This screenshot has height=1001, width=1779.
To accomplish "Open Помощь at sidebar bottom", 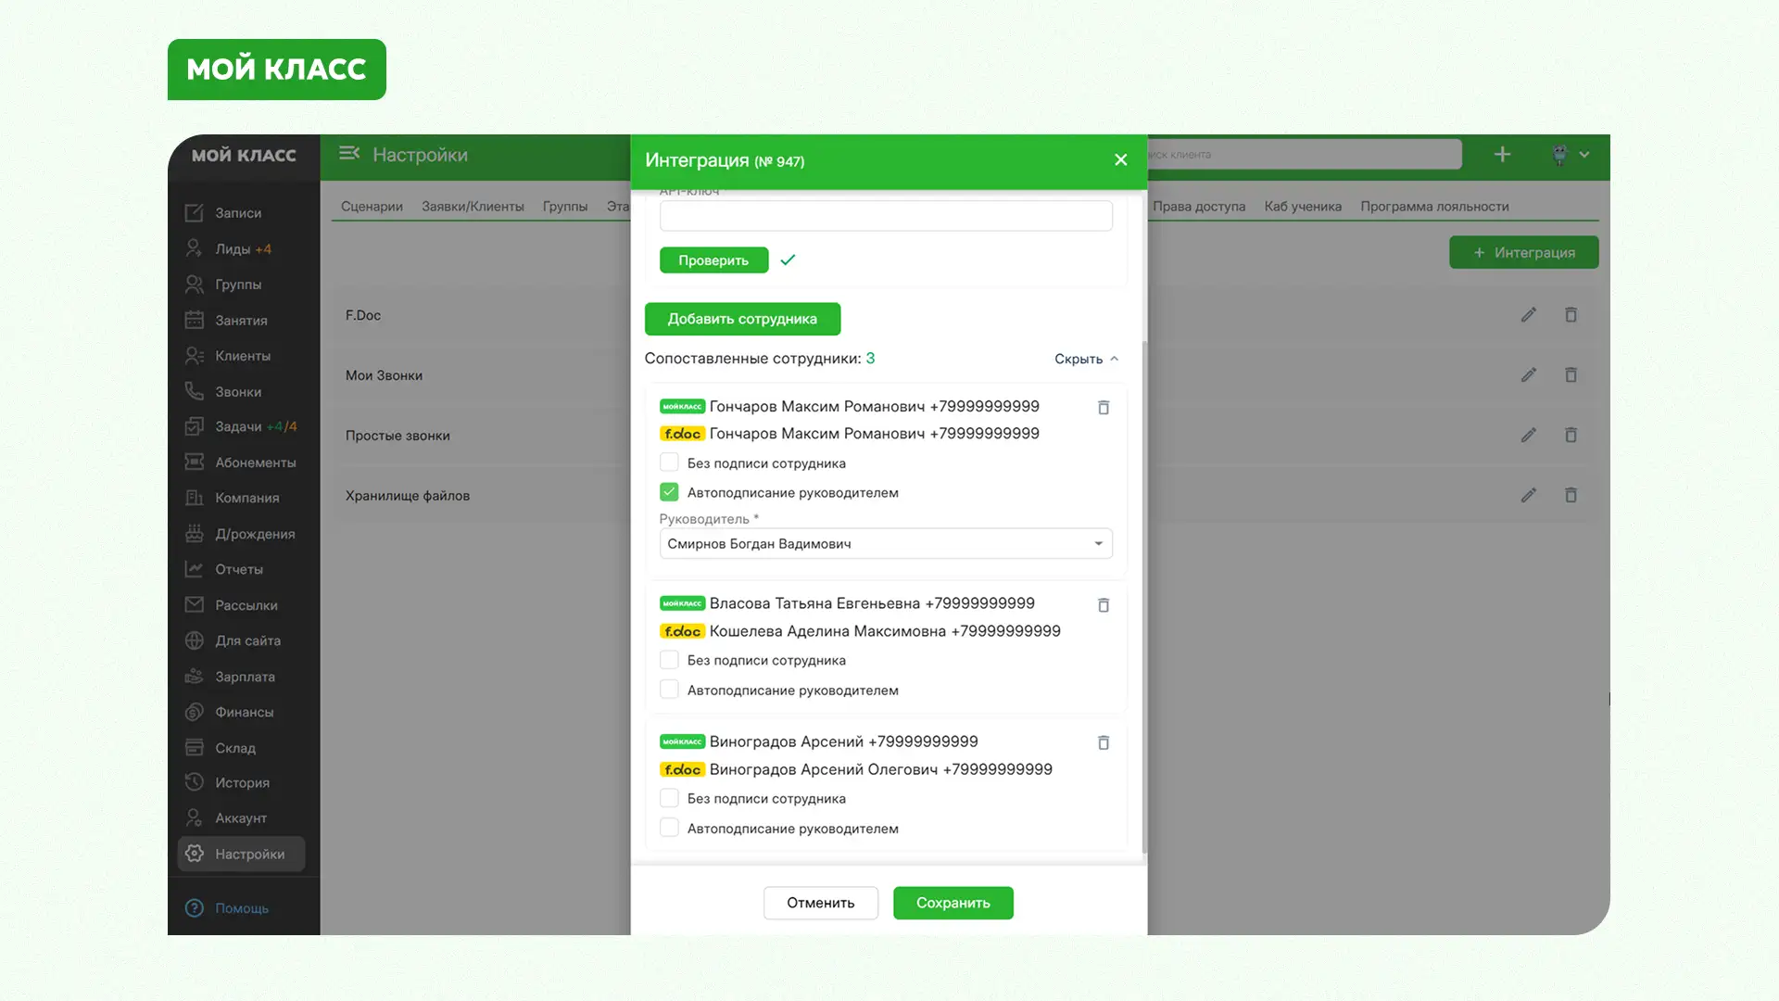I will point(241,908).
